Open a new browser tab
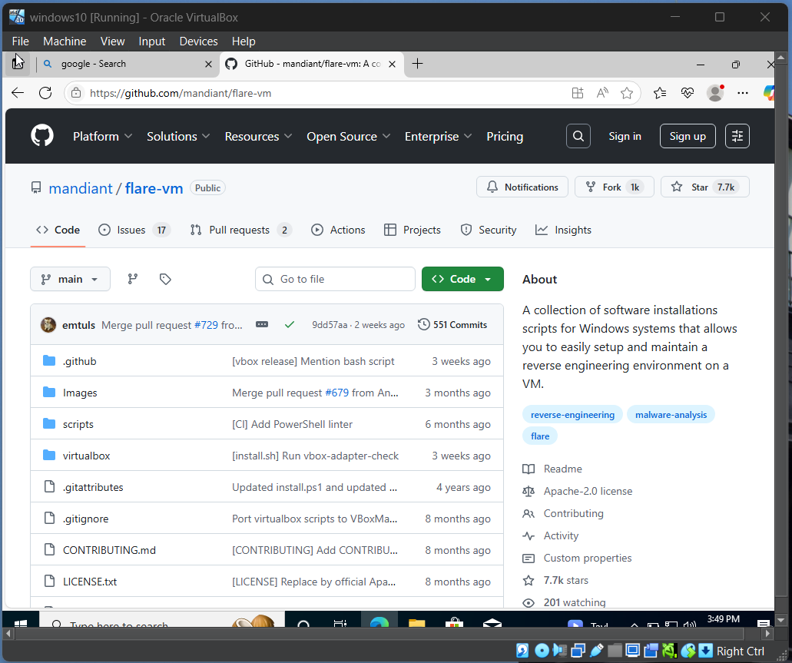792x663 pixels. (417, 64)
